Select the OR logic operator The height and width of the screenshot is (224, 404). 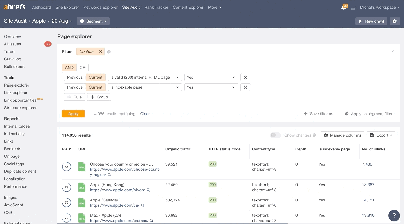coord(82,67)
